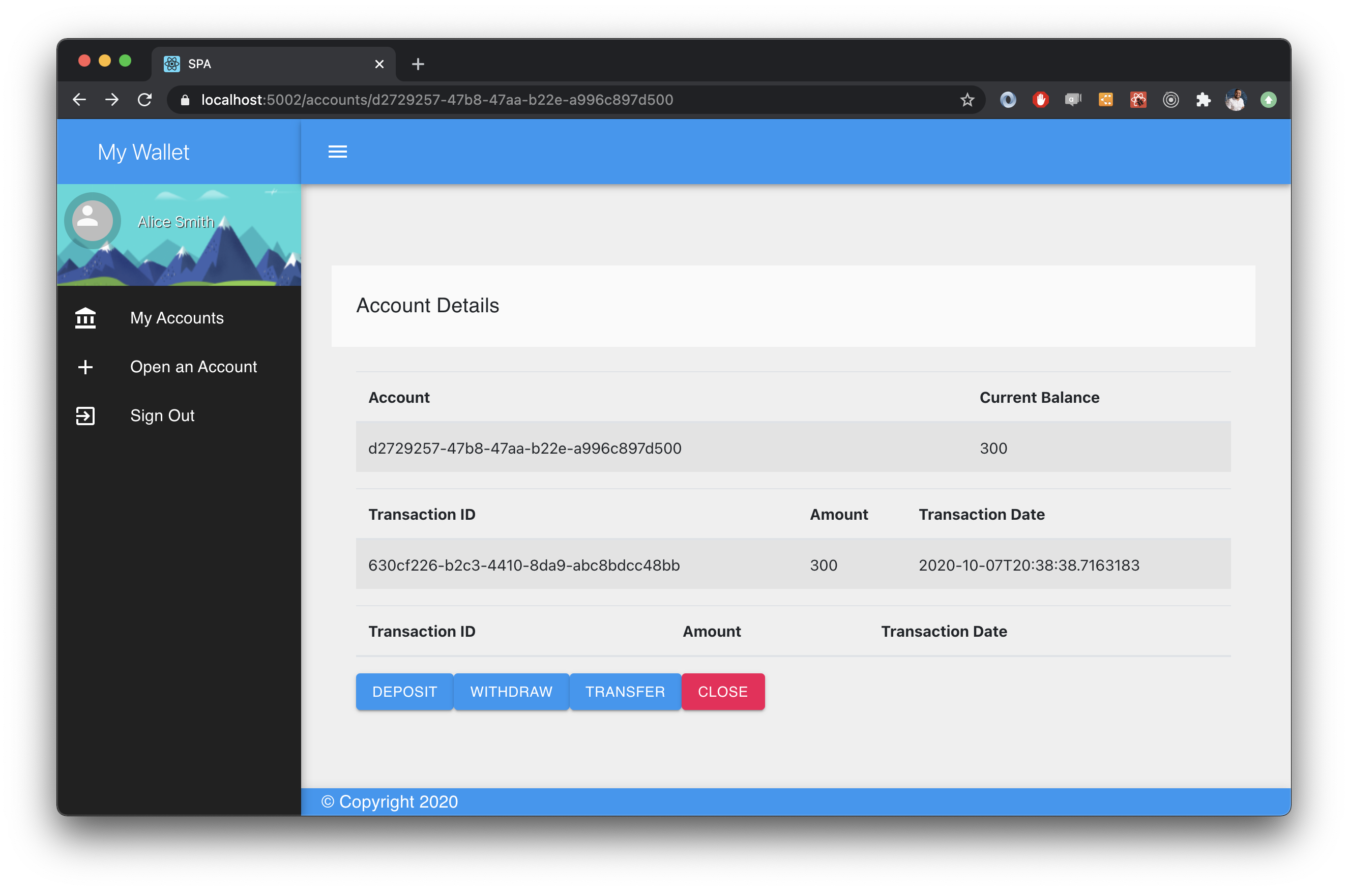Viewport: 1348px width, 891px height.
Task: Click the My Wallet bank icon
Action: pyautogui.click(x=85, y=317)
